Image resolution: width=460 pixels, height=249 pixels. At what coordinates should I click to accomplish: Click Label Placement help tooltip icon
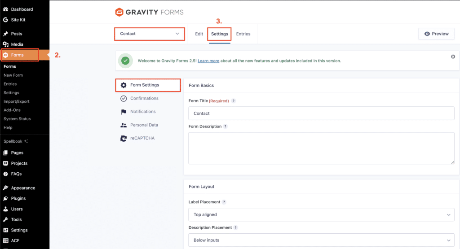[x=224, y=202]
